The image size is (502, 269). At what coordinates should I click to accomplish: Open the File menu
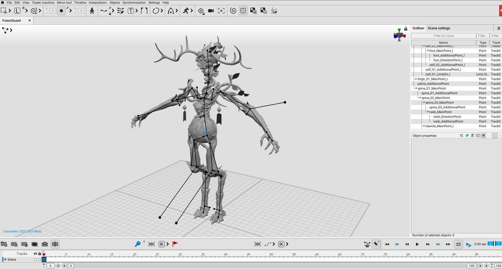click(9, 2)
